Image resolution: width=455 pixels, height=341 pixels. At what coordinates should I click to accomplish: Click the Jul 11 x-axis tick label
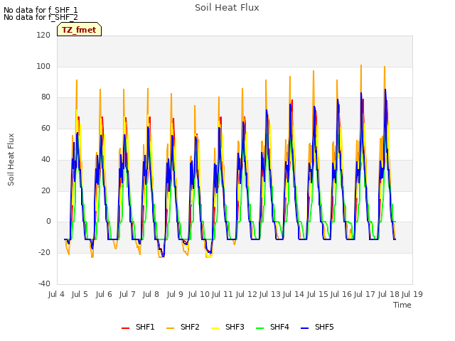[x=223, y=294]
